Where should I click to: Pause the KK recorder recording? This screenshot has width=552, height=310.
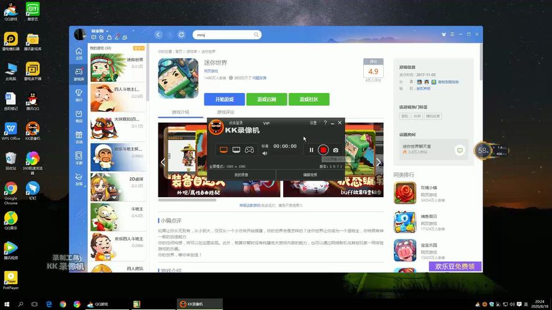311,150
